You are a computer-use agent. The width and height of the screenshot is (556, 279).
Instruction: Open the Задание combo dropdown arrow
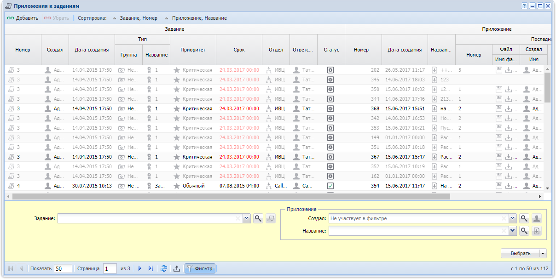[246, 219]
